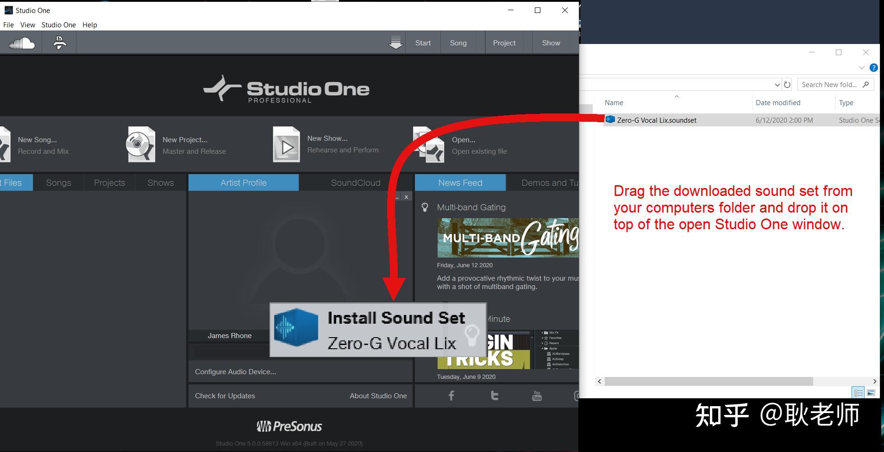Click the Friday, June 12 2020 date

[x=464, y=265]
